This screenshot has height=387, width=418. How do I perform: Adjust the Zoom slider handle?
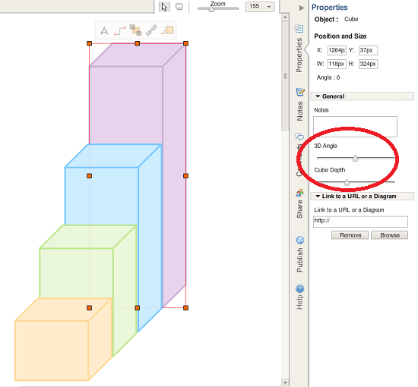click(x=211, y=10)
